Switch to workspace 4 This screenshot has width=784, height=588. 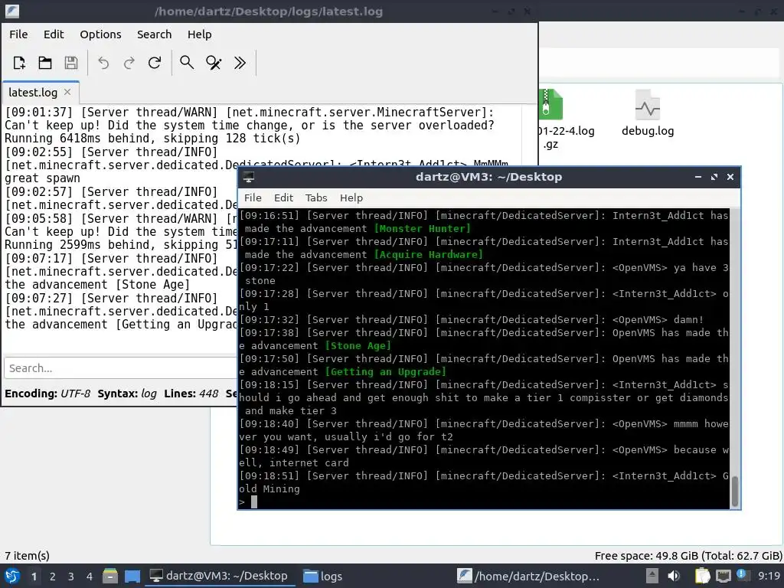pyautogui.click(x=90, y=577)
